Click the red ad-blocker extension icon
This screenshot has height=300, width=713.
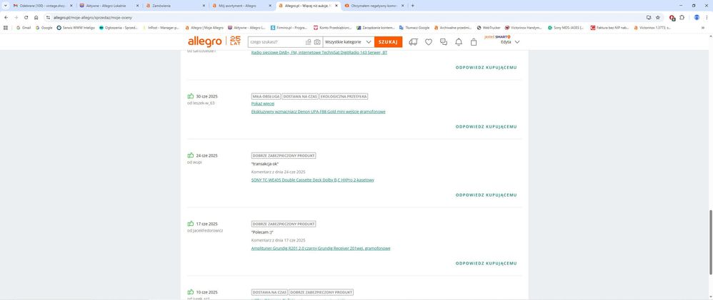[x=672, y=18]
